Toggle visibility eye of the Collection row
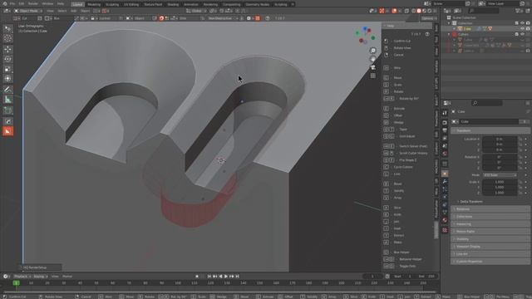This screenshot has width=532, height=299. pos(523,23)
